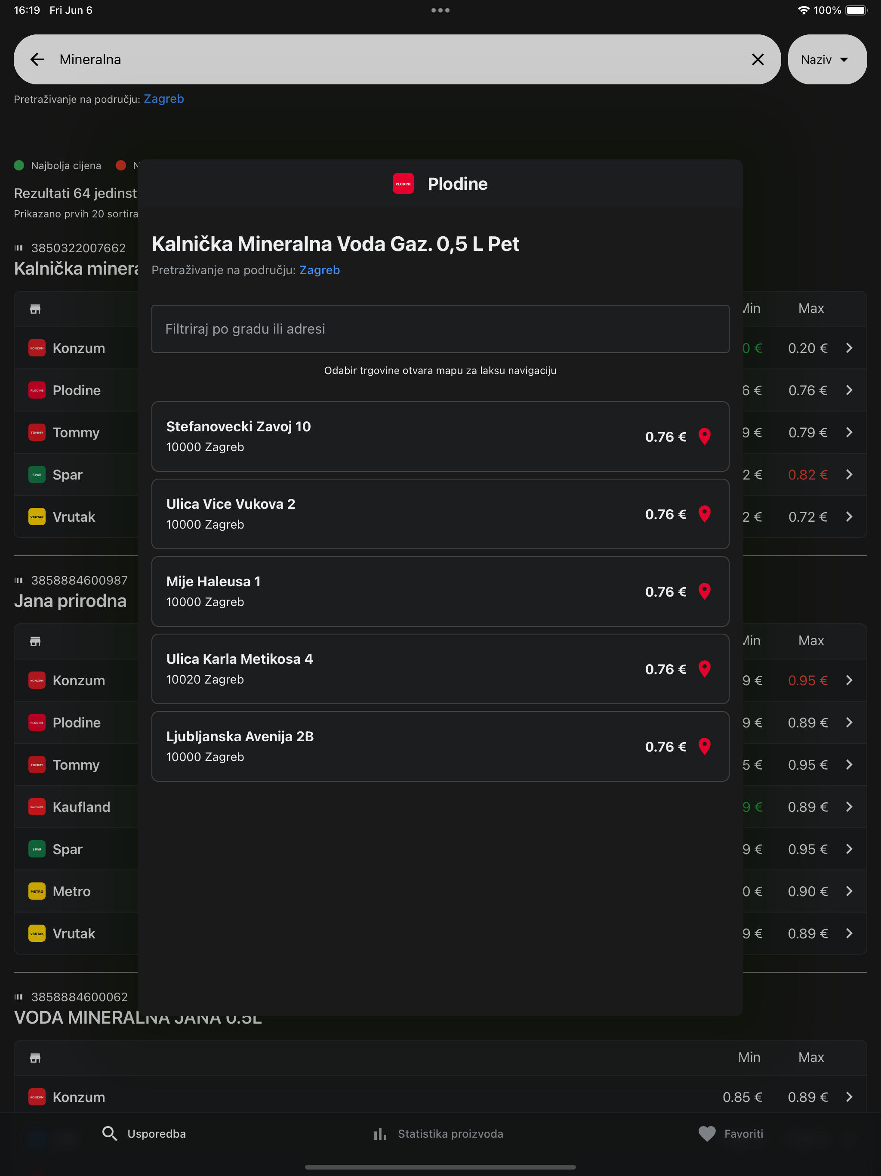Expand Plodine row priced 0.76 € max
This screenshot has width=881, height=1176.
pyautogui.click(x=849, y=390)
